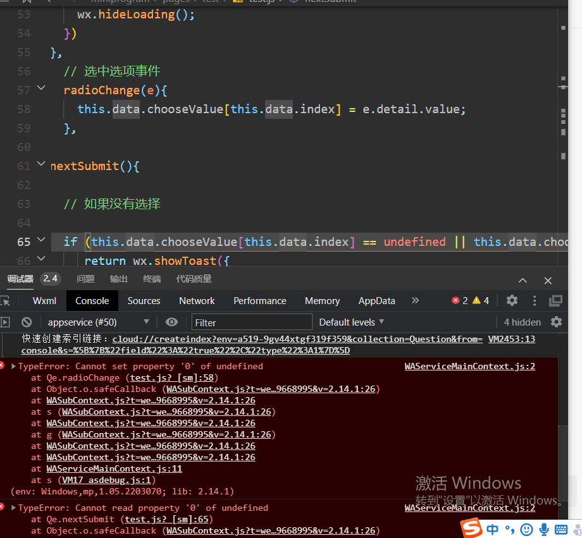582x538 pixels.
Task: Click the 2, 4 badge beside 调试器
Action: (51, 278)
